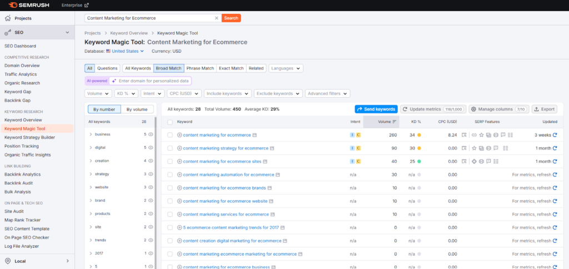Image resolution: width=569 pixels, height=269 pixels.
Task: Click the Update metrics button
Action: pos(433,109)
